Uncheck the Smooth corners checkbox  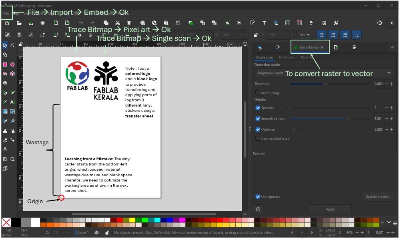click(258, 119)
